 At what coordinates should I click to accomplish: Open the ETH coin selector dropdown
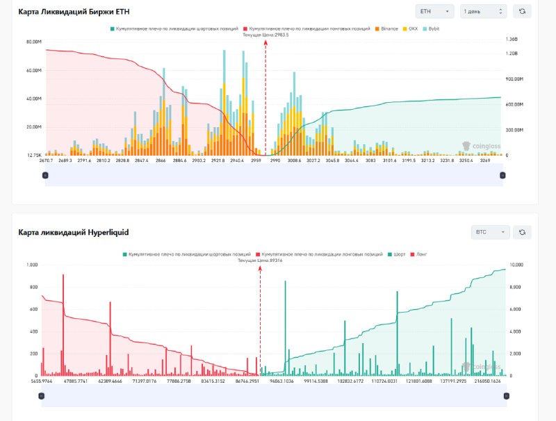[434, 11]
